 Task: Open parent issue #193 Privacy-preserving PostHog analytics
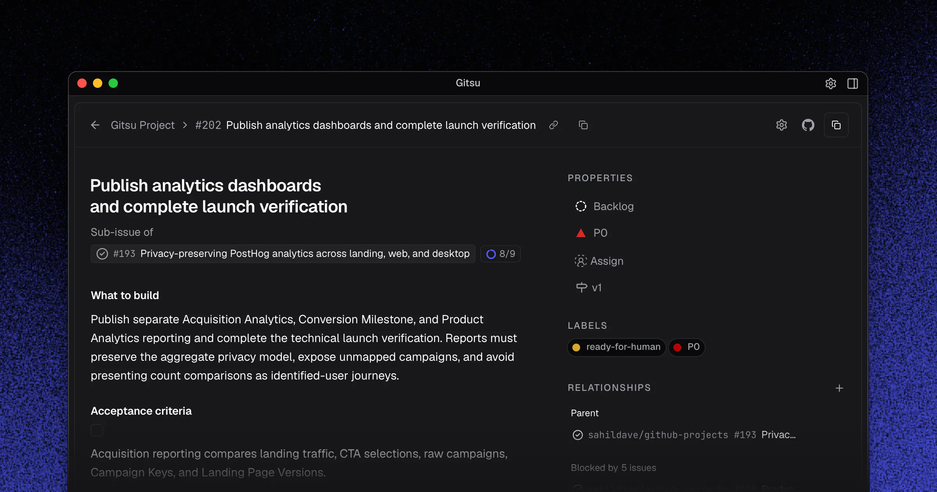tap(283, 254)
